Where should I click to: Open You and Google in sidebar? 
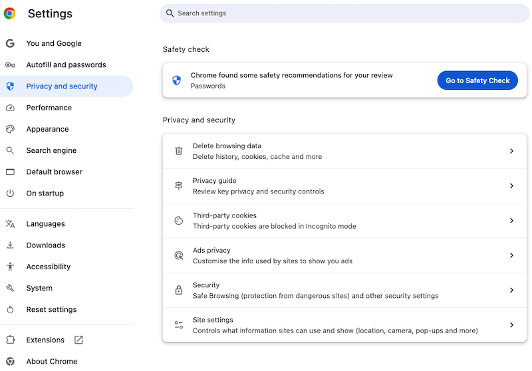(x=54, y=43)
